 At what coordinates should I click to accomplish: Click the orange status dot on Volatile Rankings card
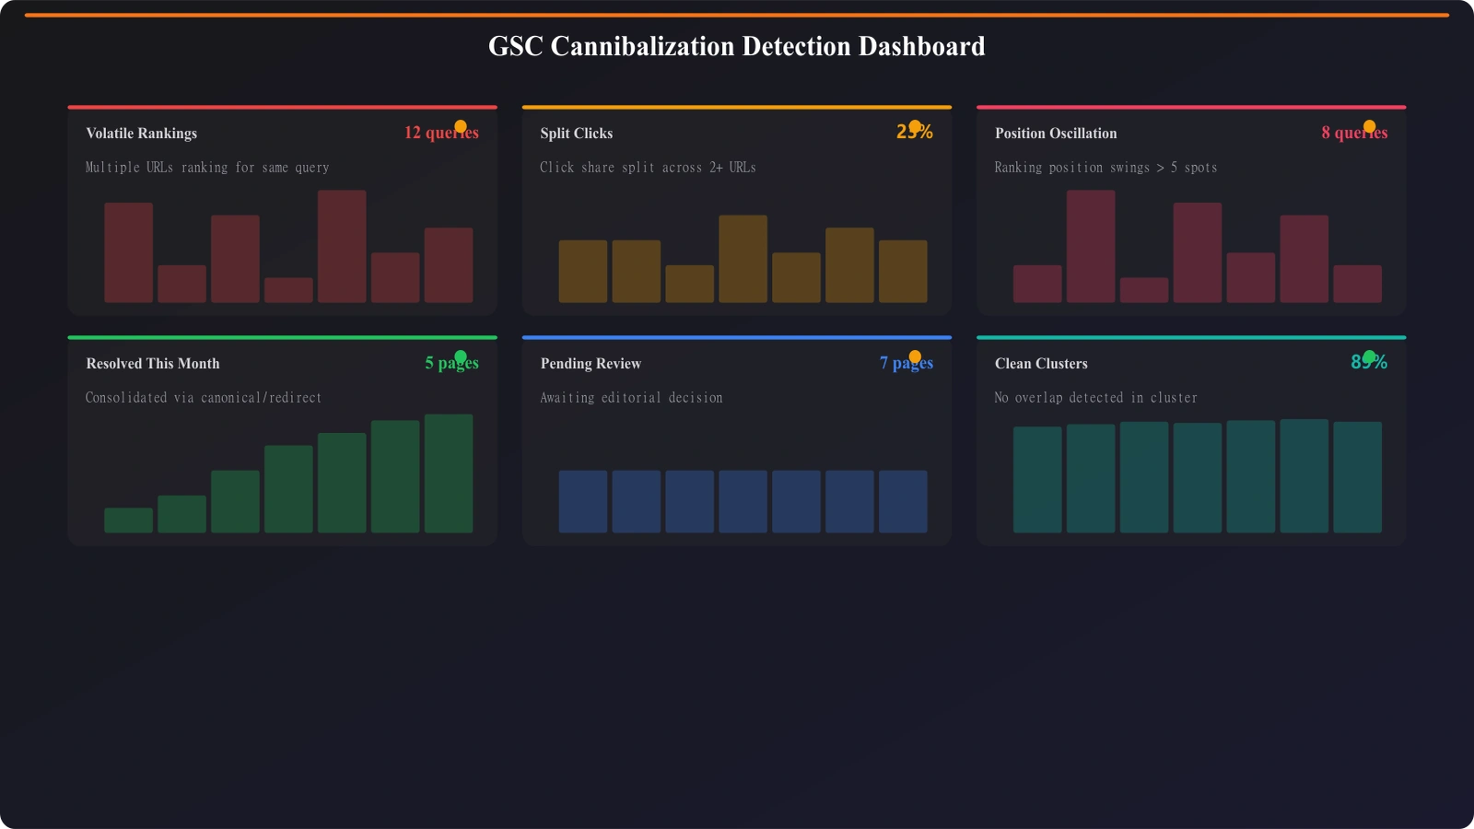coord(461,125)
